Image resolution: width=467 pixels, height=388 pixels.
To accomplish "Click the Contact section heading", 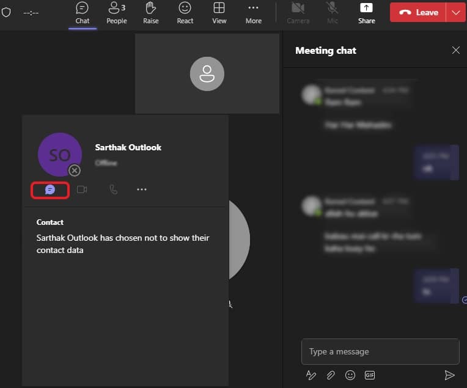I will click(x=50, y=222).
